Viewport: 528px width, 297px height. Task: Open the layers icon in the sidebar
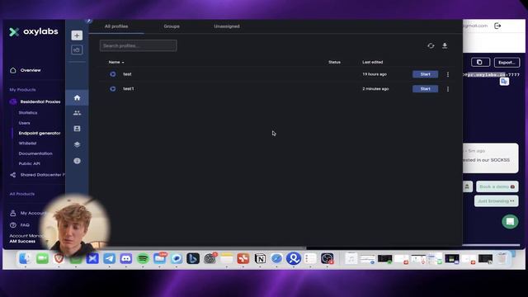[x=77, y=144]
